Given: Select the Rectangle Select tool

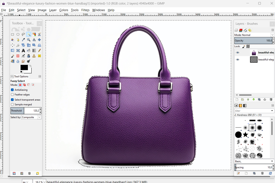Looking at the screenshot, I should pyautogui.click(x=12, y=35).
